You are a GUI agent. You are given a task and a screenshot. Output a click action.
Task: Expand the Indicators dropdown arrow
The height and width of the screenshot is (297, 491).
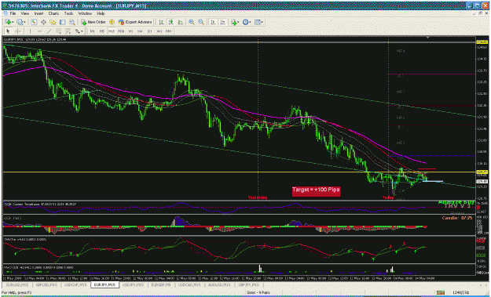pos(239,22)
